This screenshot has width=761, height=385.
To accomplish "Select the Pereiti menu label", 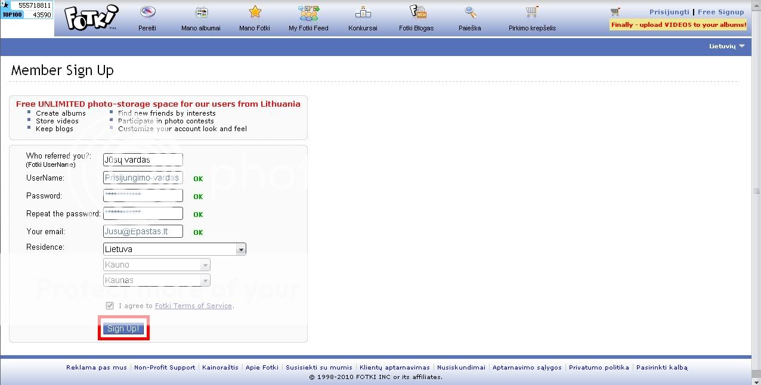I will [x=147, y=28].
